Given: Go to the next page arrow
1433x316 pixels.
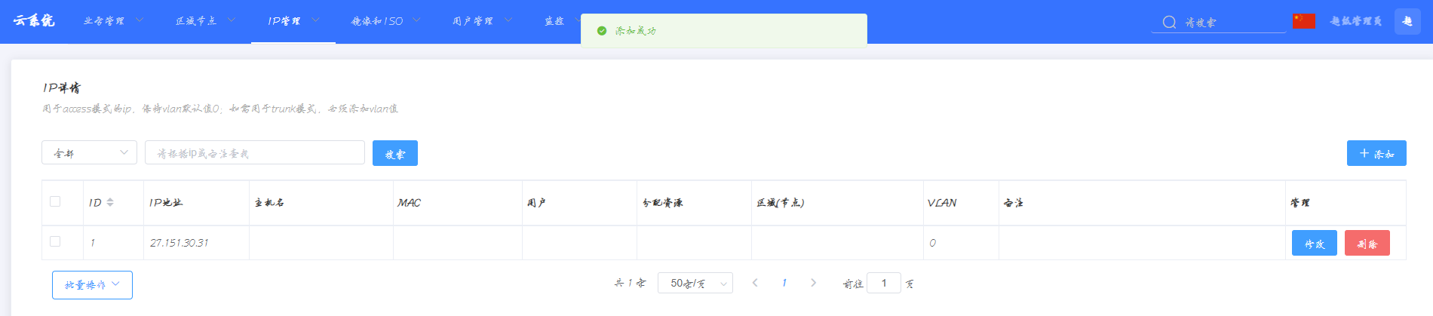Looking at the screenshot, I should 813,283.
